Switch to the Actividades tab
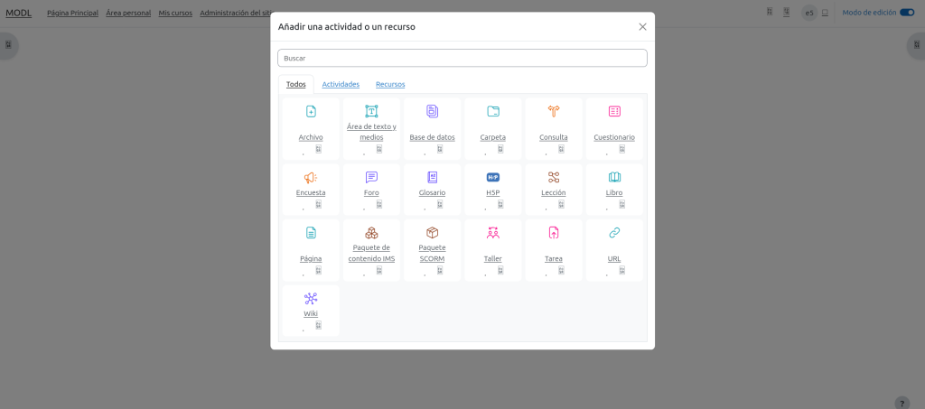The image size is (925, 409). (x=341, y=84)
